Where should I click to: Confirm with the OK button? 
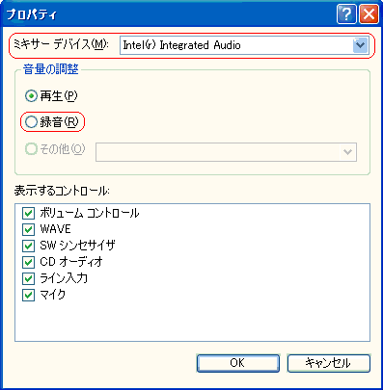[x=237, y=363]
